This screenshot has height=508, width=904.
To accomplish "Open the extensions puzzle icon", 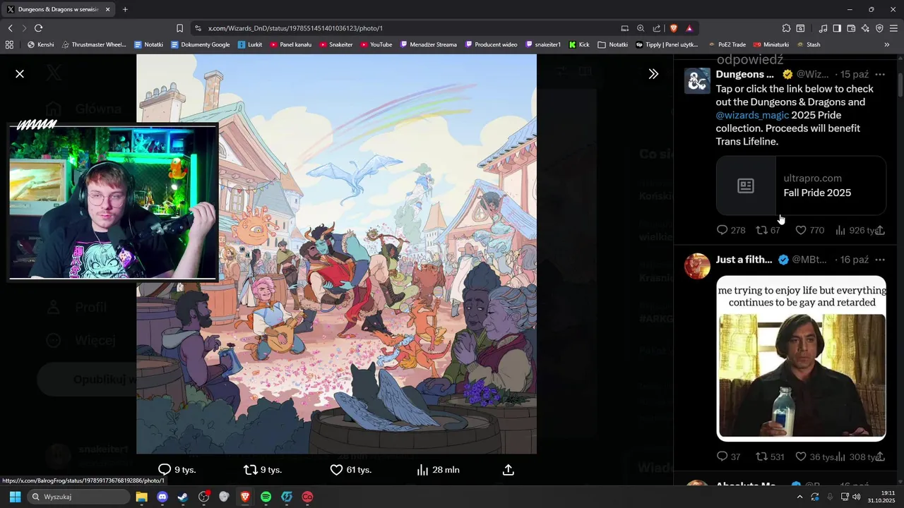I will coord(786,28).
